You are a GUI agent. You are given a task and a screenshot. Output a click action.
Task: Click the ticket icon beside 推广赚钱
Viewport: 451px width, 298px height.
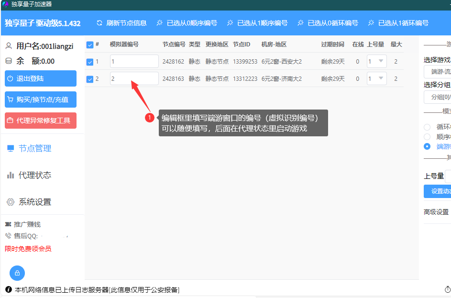(x=8, y=224)
